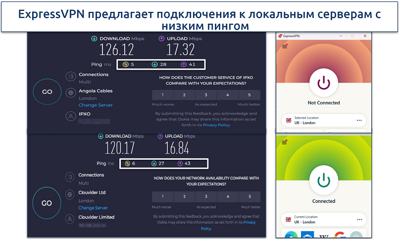
Task: Open Privacy Policy link under IPXO survey
Action: tap(216, 125)
